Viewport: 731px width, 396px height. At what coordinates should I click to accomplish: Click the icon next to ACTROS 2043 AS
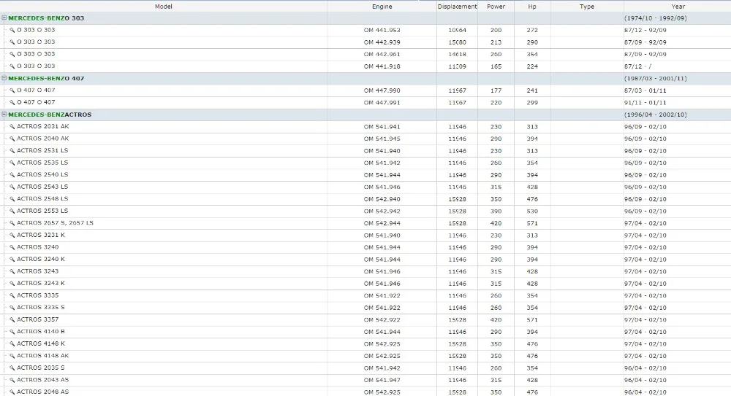click(12, 380)
